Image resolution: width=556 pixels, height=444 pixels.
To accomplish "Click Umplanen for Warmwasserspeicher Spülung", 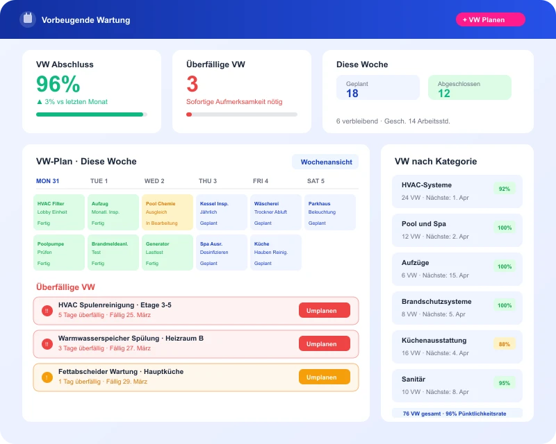I will tap(325, 343).
